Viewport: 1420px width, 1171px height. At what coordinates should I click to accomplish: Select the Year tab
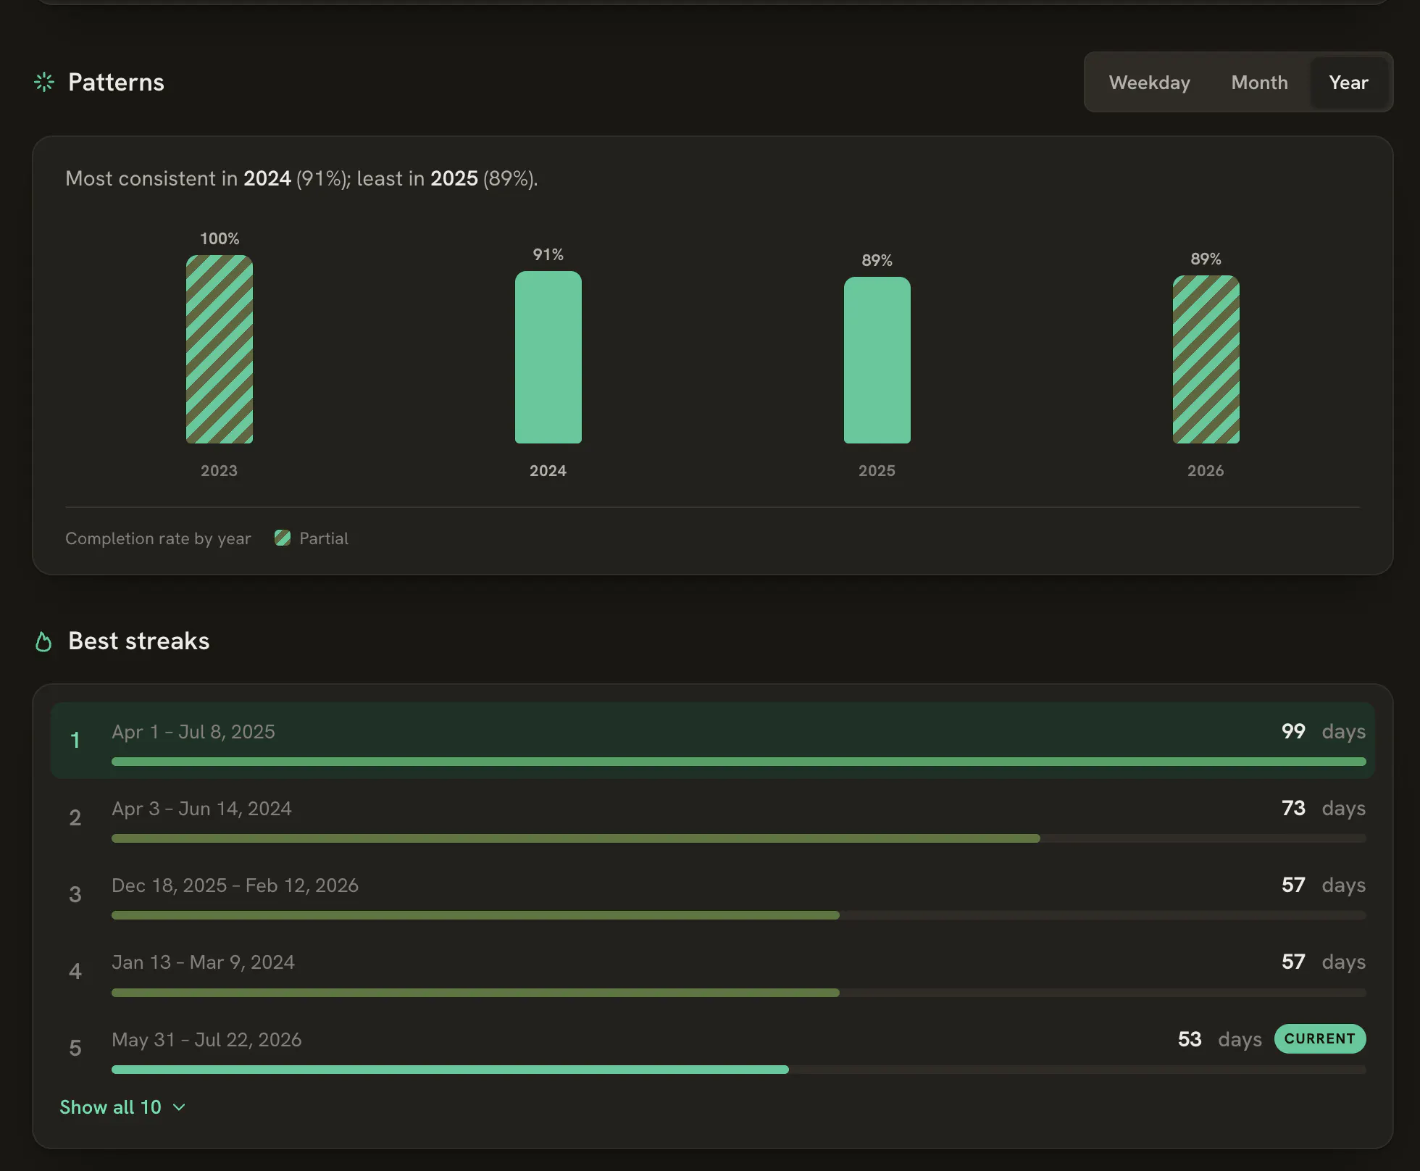click(x=1348, y=82)
